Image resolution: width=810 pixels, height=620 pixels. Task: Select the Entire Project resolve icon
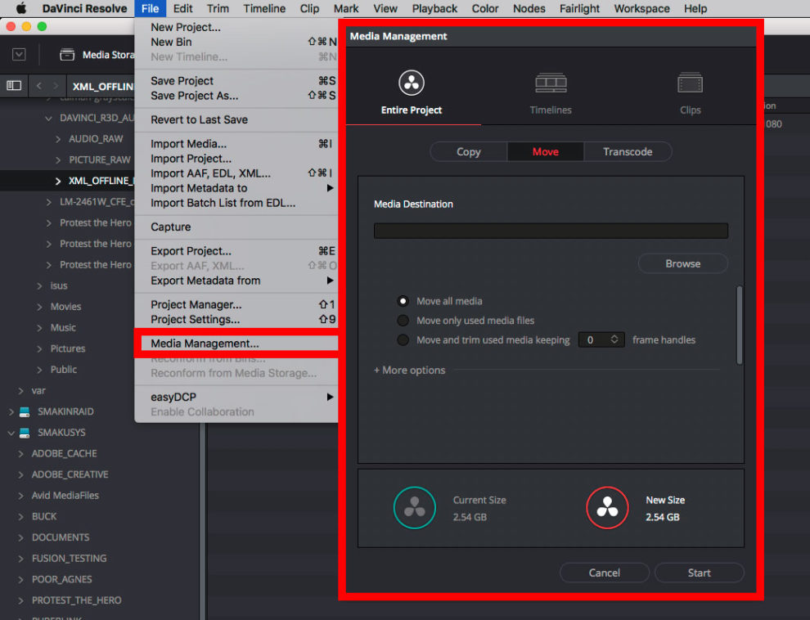pyautogui.click(x=412, y=83)
